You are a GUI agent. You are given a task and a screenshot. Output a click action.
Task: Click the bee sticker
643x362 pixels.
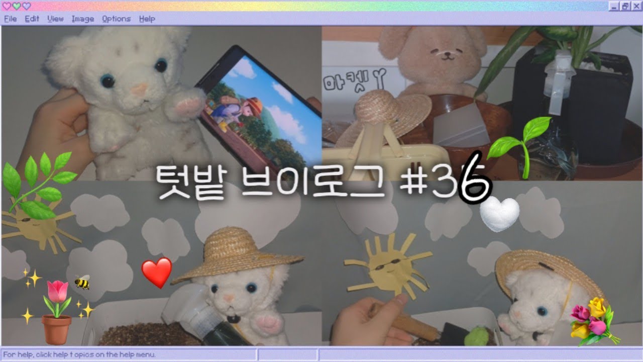pyautogui.click(x=82, y=282)
